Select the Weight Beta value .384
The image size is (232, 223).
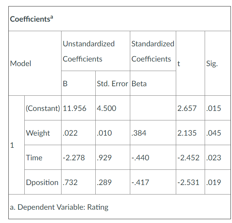[139, 133]
